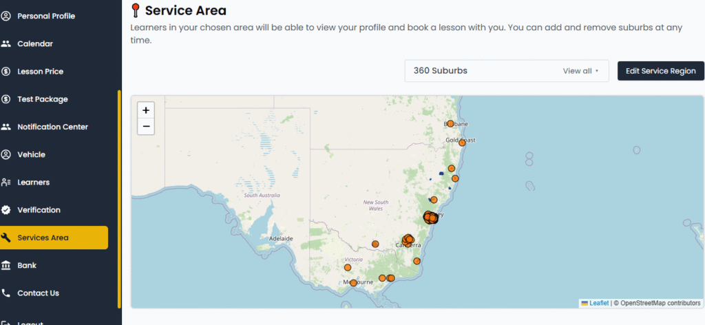Click the Calendar sidebar icon

[6, 43]
